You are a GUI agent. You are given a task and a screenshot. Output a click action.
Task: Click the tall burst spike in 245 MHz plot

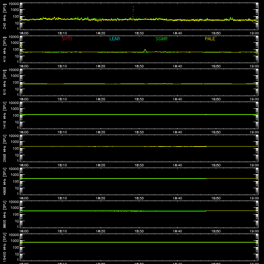pos(133,13)
